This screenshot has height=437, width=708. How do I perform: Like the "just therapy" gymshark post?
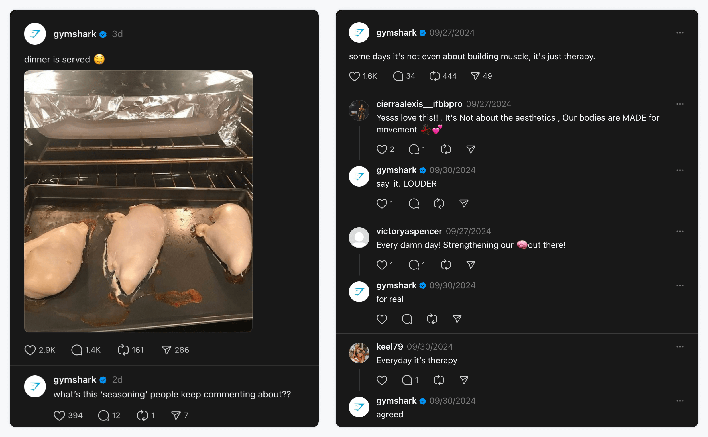pyautogui.click(x=355, y=76)
